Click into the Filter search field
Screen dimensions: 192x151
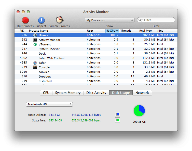coord(156,20)
